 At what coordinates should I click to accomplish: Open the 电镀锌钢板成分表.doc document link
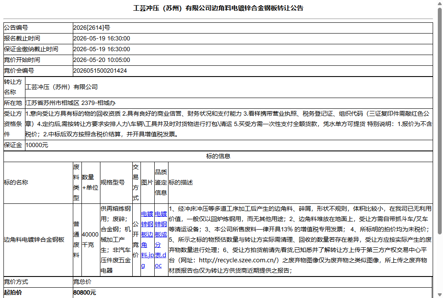[161, 240]
